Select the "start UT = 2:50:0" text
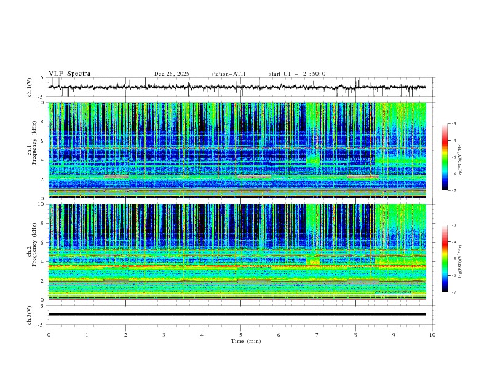 click(297, 74)
